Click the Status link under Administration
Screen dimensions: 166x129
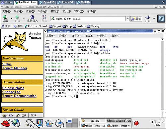[x=7, y=64]
